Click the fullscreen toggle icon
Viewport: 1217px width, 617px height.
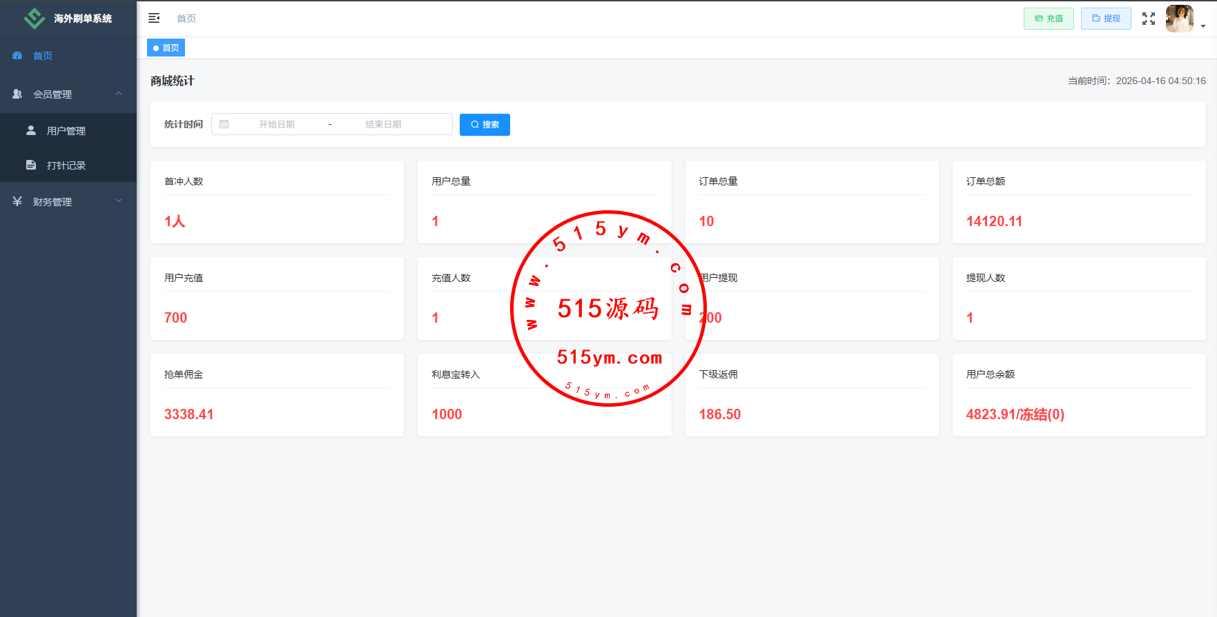1148,19
